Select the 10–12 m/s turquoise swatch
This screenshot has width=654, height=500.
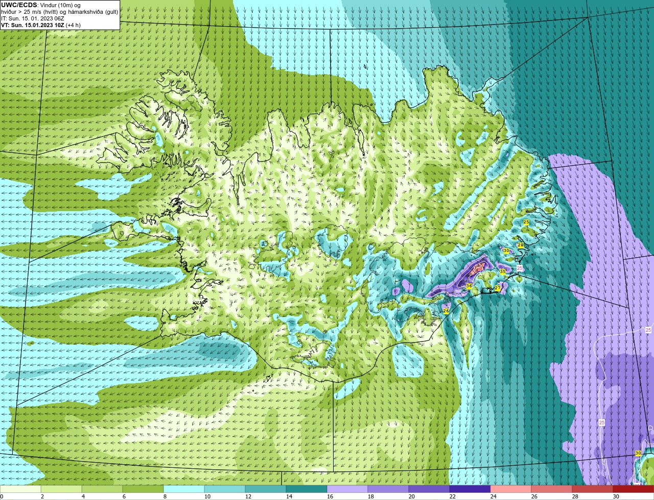click(225, 489)
